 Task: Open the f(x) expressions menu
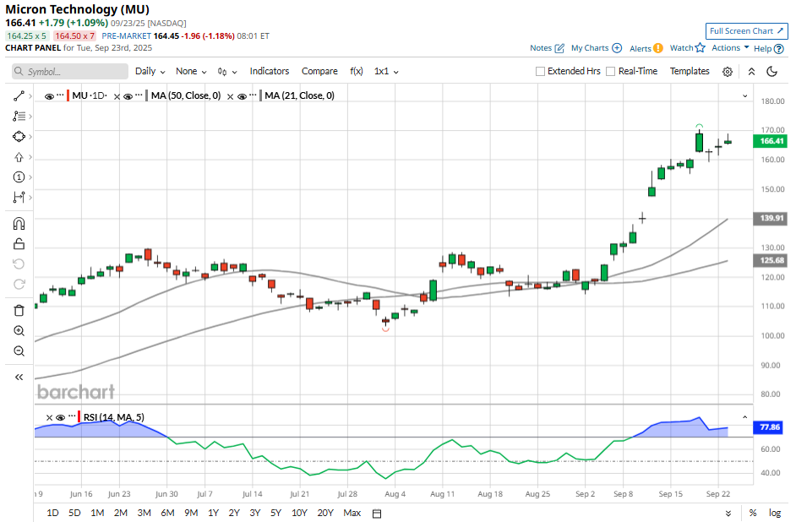(x=357, y=72)
